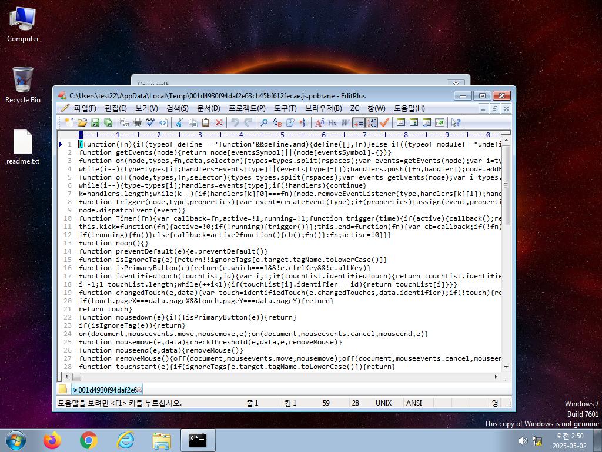Viewport: 602px width, 452px height.
Task: Click the red checkmark toolbar icon
Action: pyautogui.click(x=384, y=122)
